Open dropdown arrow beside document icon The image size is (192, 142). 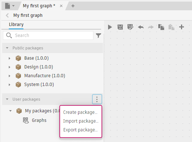pyautogui.click(x=13, y=6)
